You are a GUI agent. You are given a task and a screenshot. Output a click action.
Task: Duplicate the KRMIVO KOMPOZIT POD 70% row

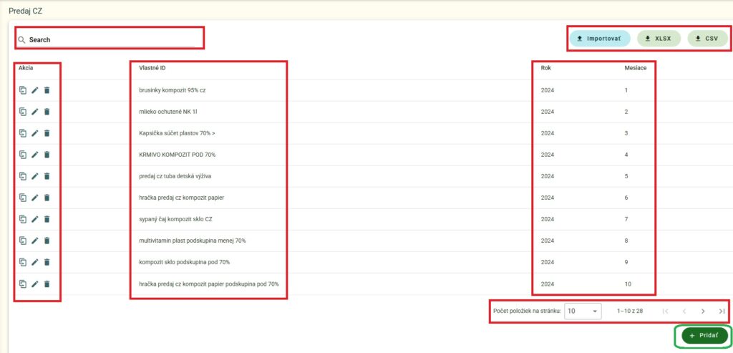pos(23,155)
